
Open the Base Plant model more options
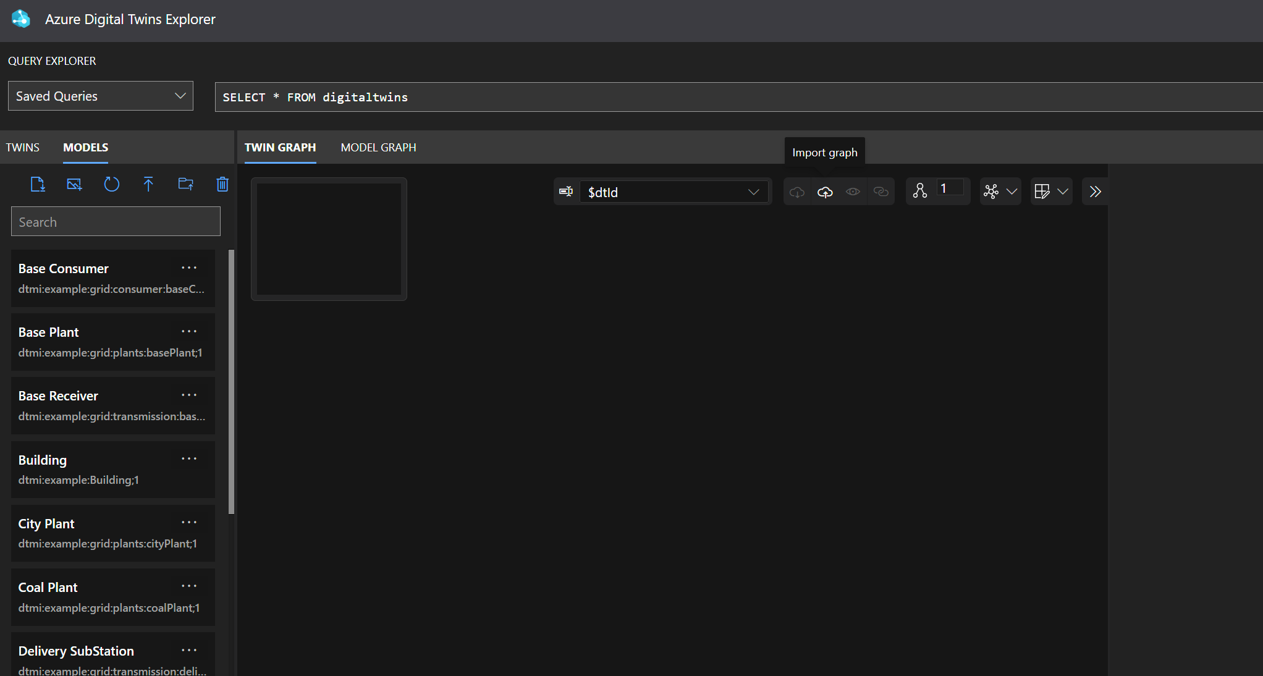(189, 331)
